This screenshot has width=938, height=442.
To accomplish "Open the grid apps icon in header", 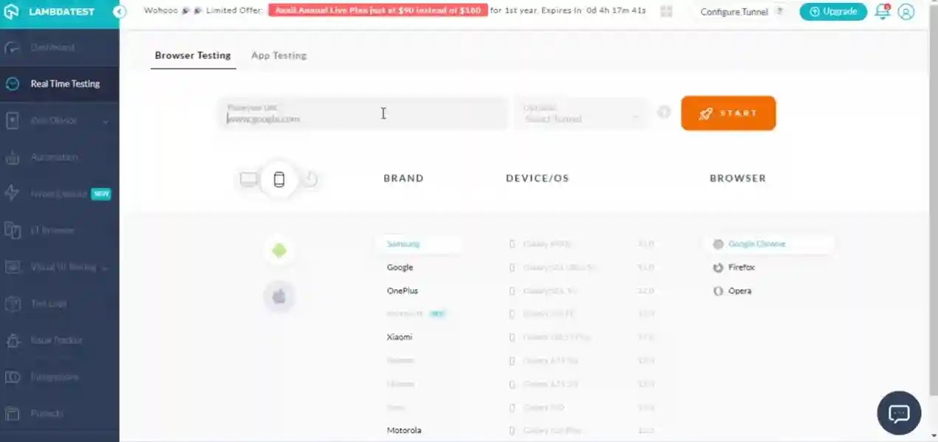I will pos(666,12).
